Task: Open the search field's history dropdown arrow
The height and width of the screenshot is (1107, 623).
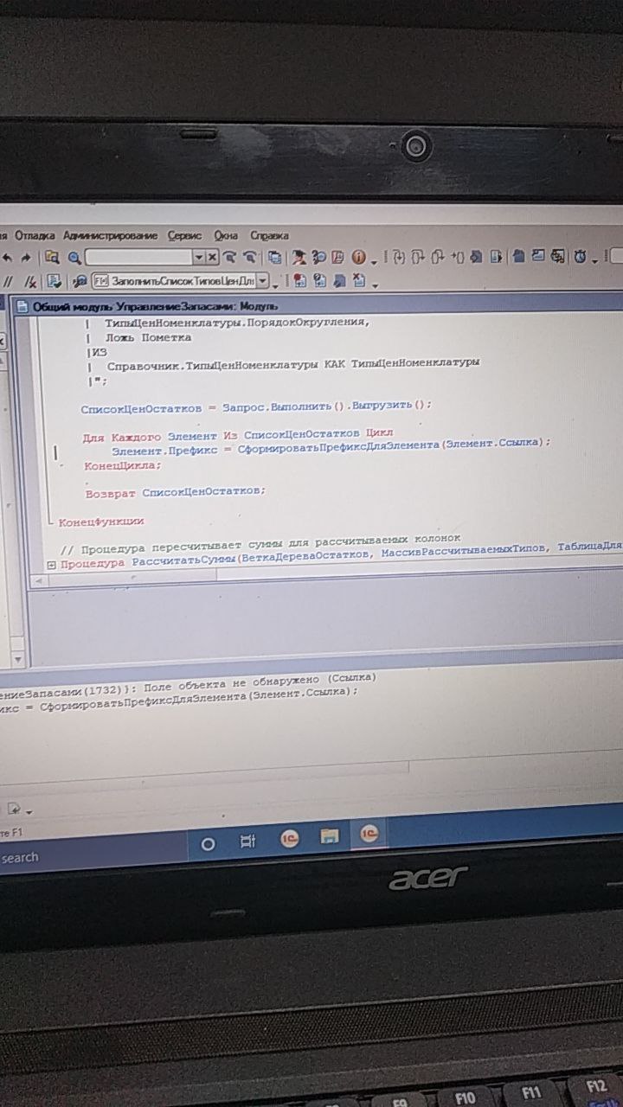Action: (199, 257)
